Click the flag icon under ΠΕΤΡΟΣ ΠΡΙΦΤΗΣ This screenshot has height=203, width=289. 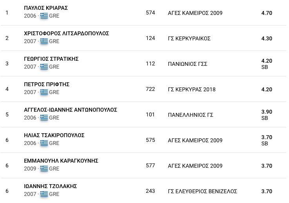click(44, 92)
